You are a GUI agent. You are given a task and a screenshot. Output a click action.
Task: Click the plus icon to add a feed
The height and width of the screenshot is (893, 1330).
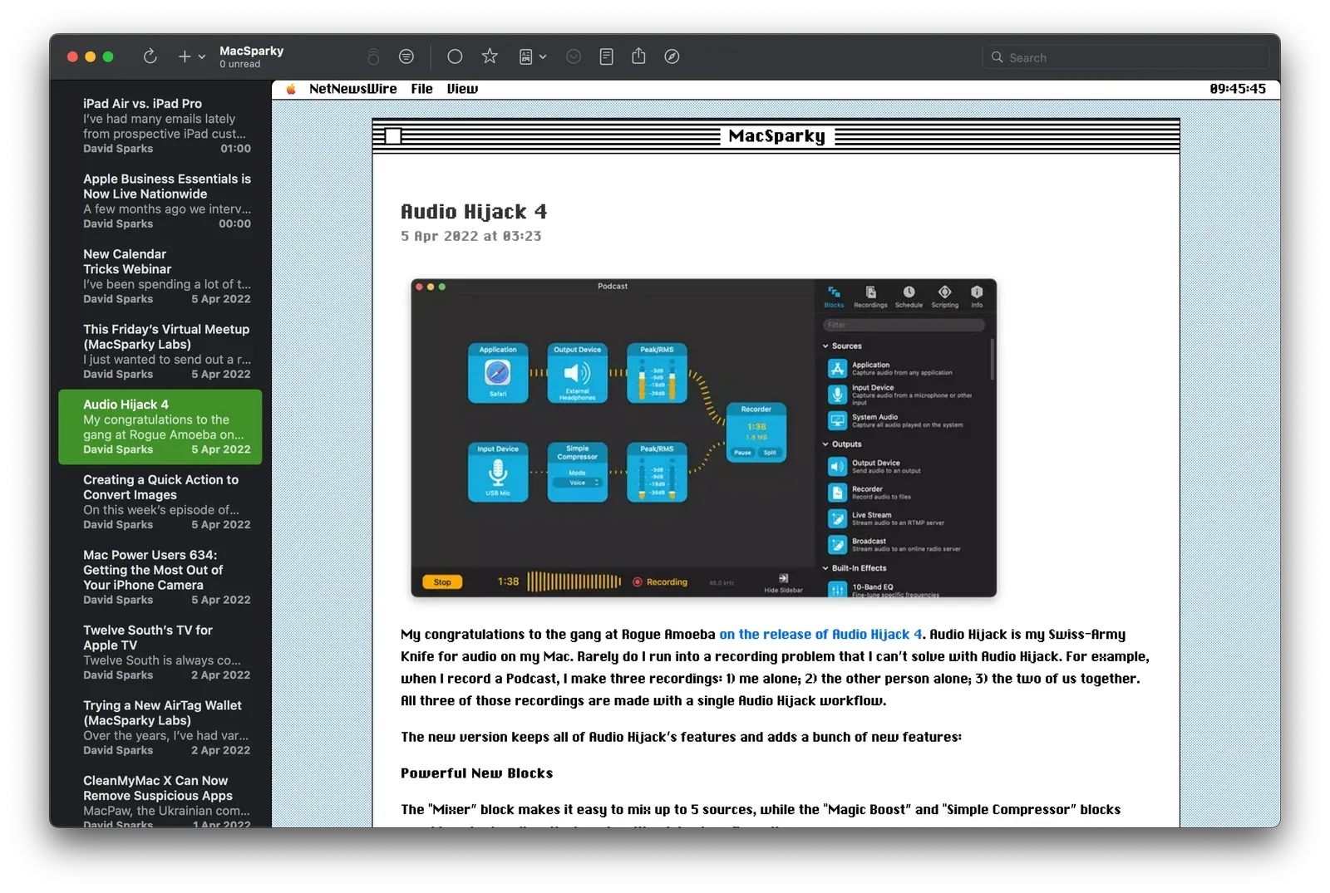185,56
